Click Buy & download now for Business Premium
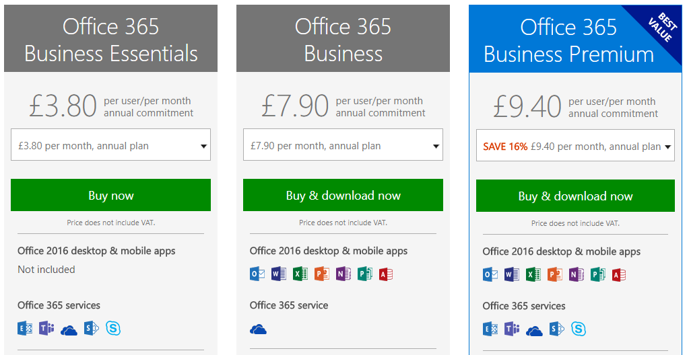This screenshot has width=689, height=355. click(575, 196)
